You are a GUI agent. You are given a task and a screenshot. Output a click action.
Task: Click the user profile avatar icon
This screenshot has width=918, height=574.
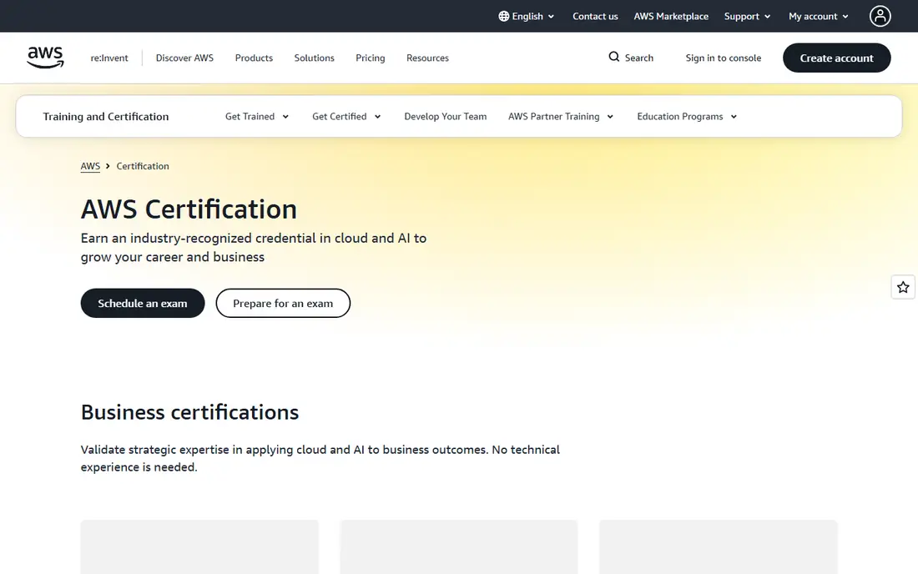[x=880, y=17]
